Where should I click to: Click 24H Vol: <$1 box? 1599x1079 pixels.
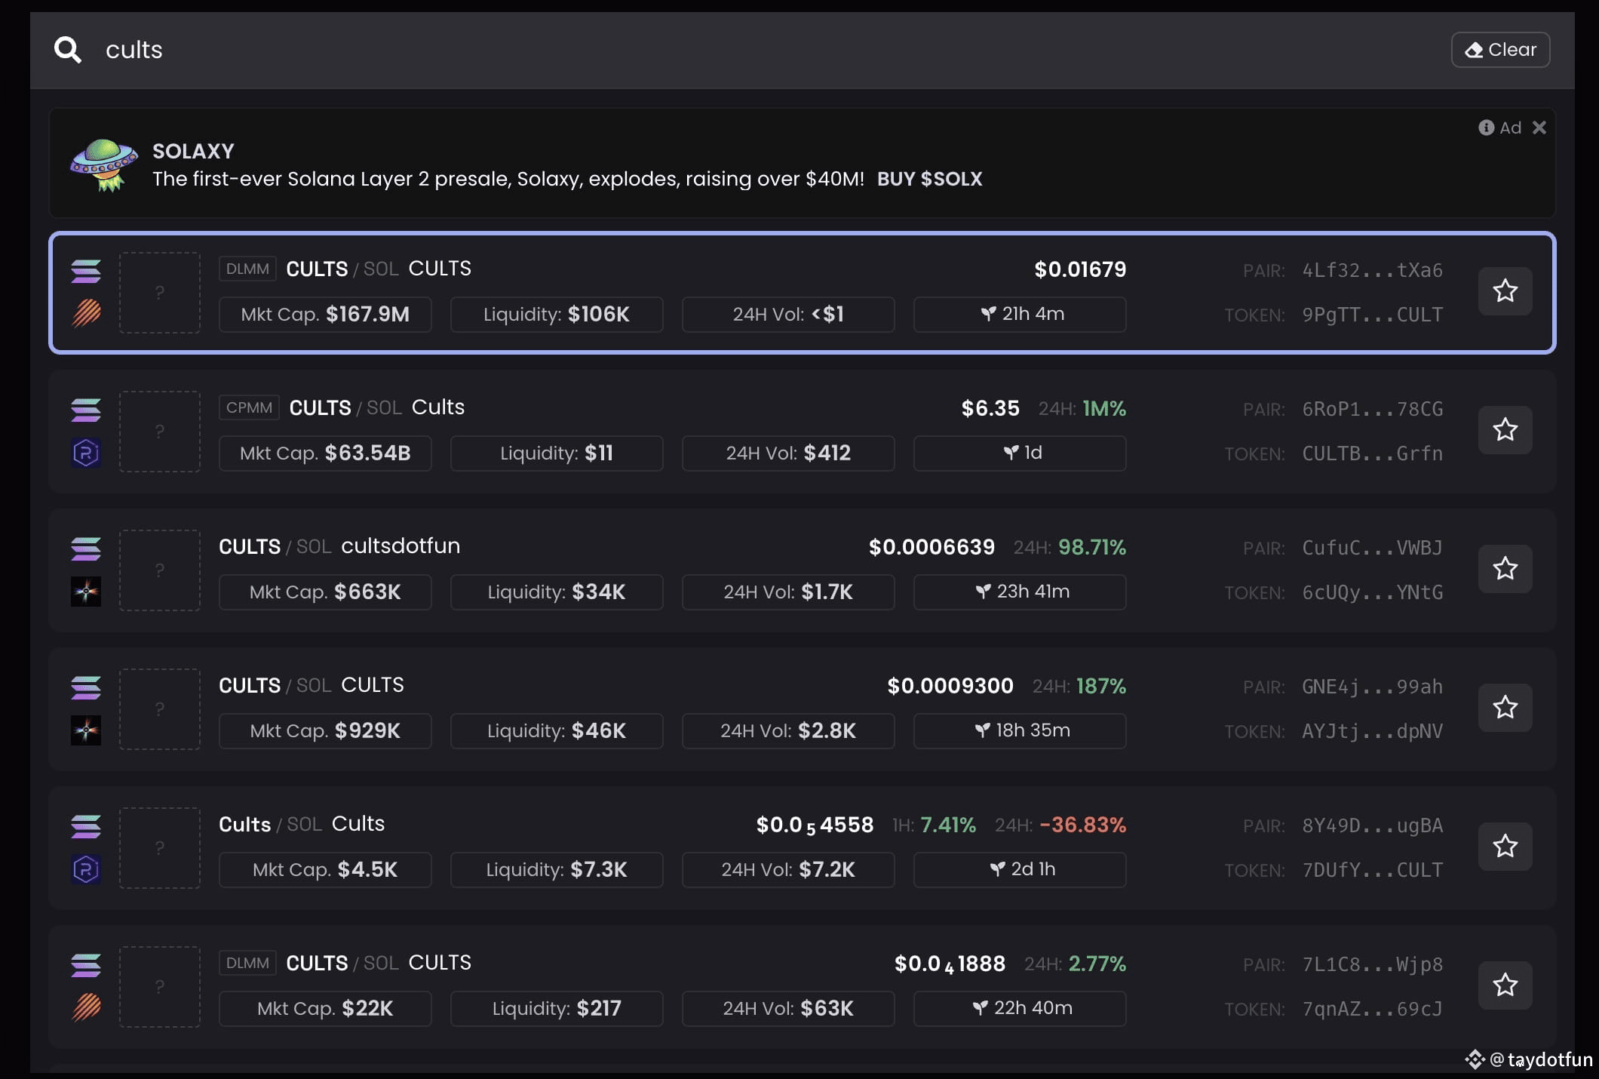pyautogui.click(x=788, y=315)
